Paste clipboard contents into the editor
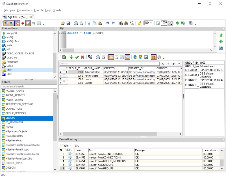 click(x=100, y=23)
